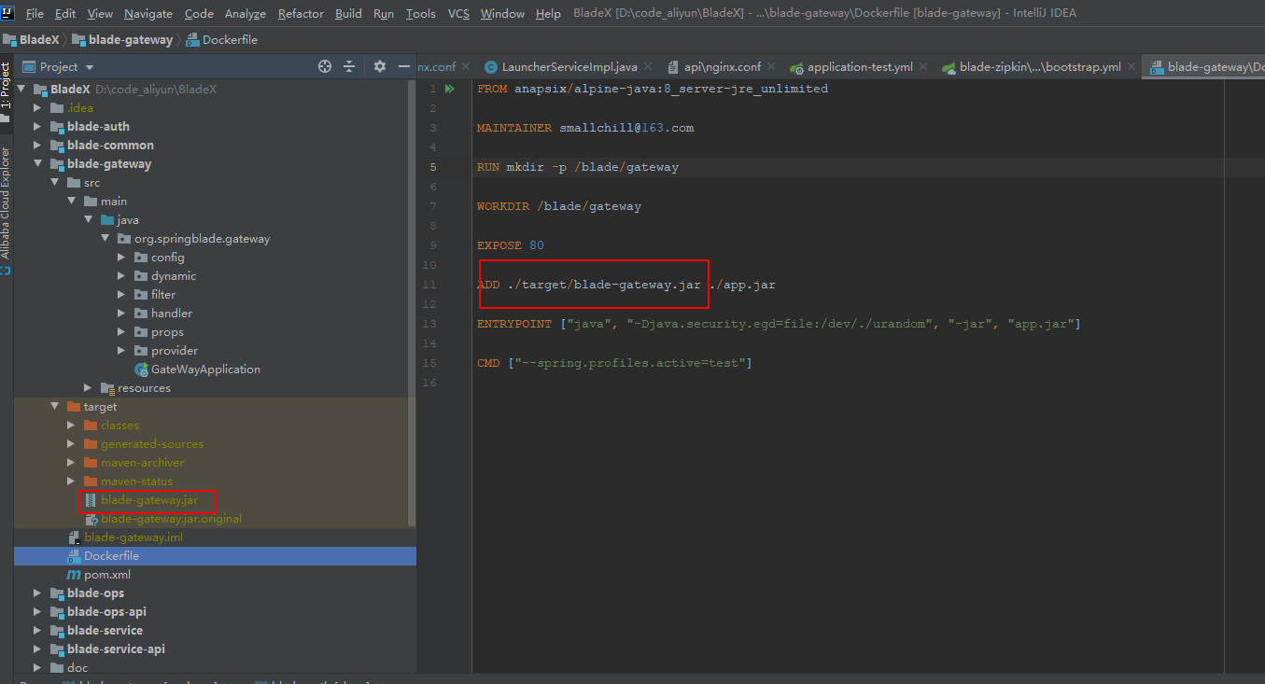1265x684 pixels.
Task: Click the Collapse All icon in Project panel
Action: [x=349, y=66]
